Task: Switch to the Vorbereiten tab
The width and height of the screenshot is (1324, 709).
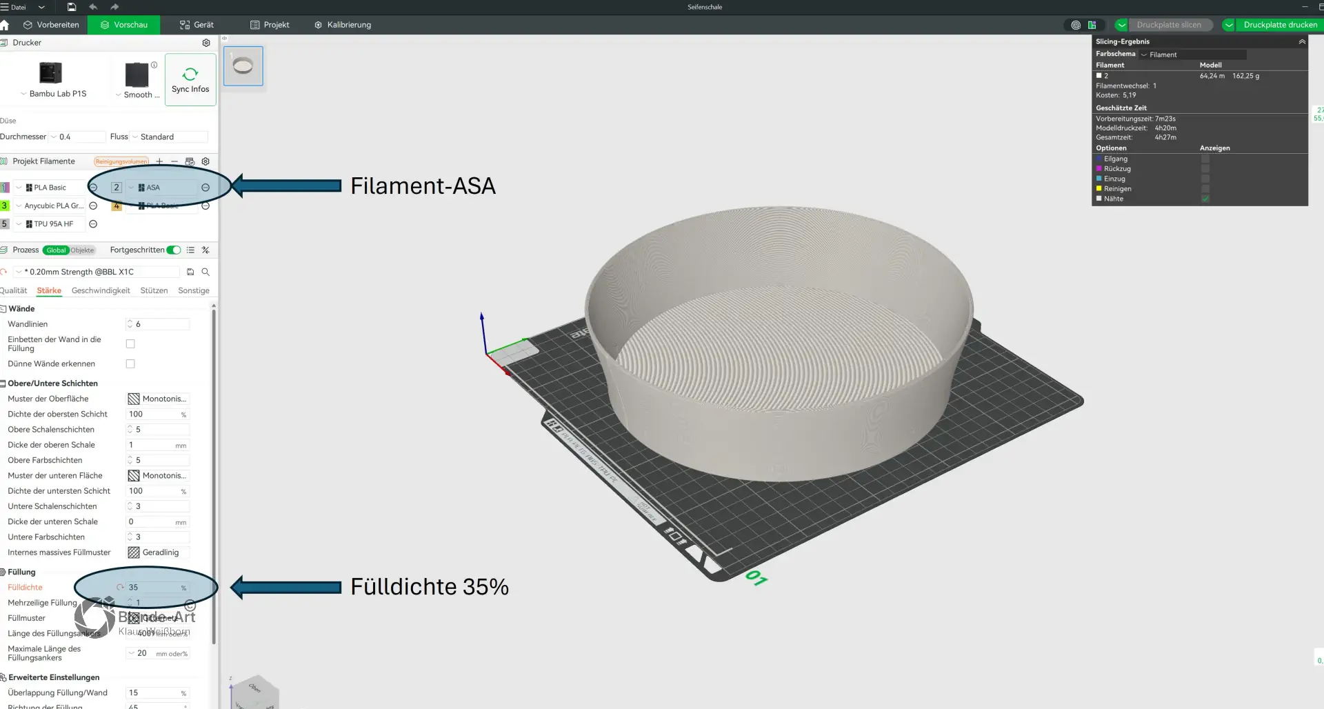Action: [51, 25]
